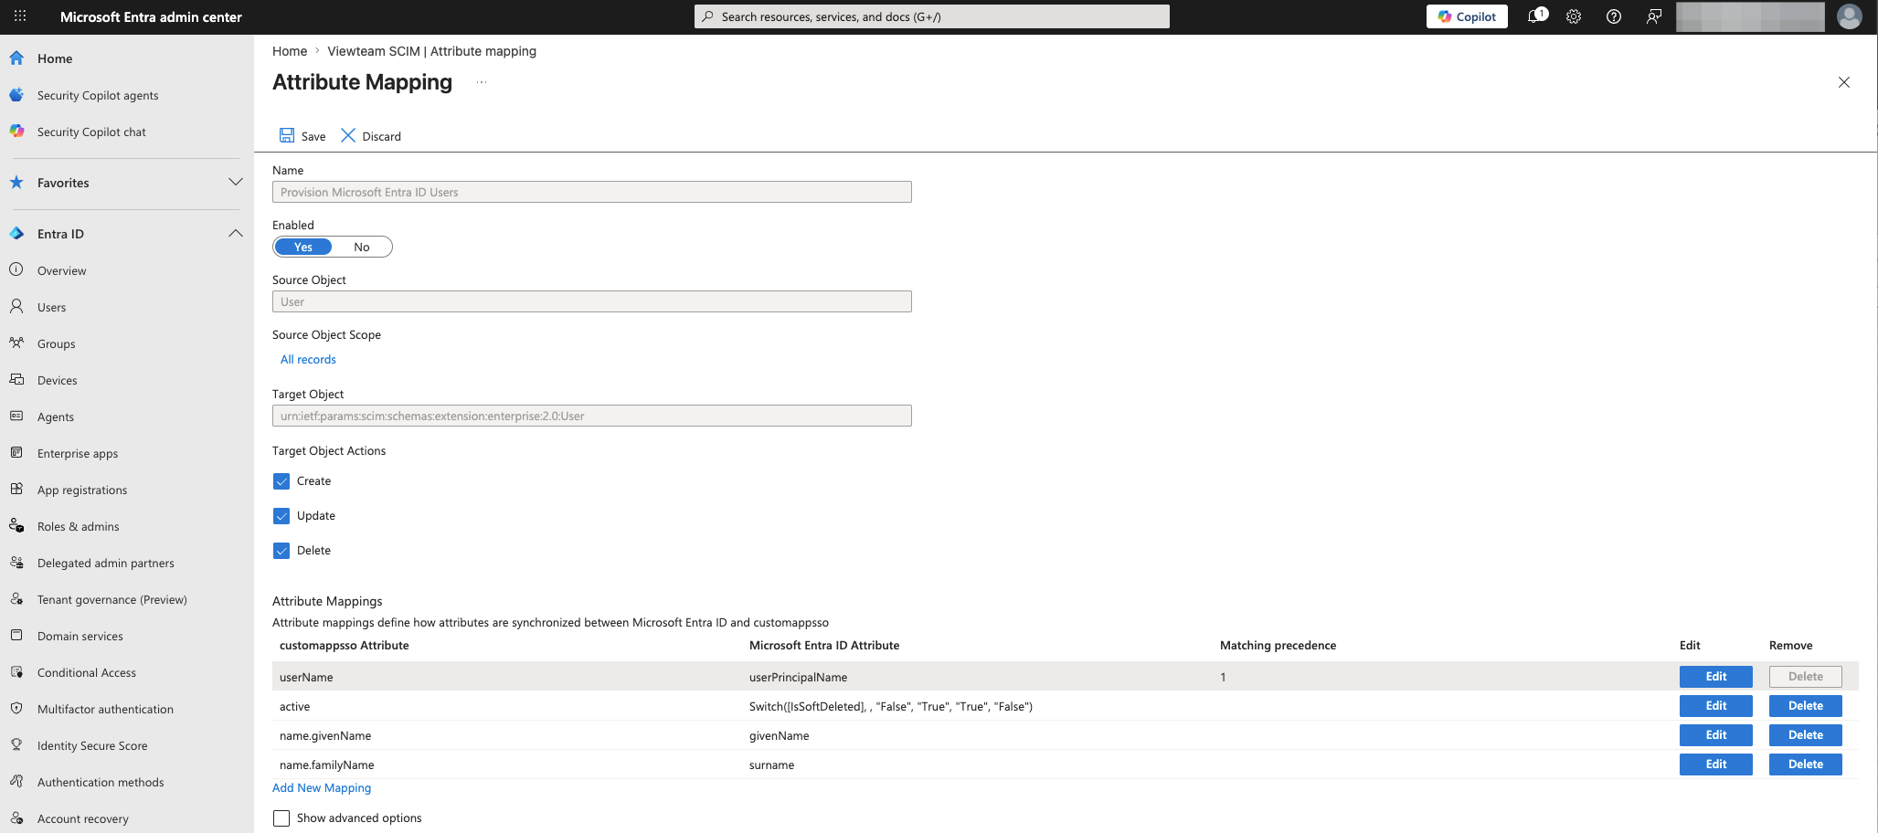Click the Agents icon in sidebar
This screenshot has width=1878, height=833.
[x=16, y=416]
